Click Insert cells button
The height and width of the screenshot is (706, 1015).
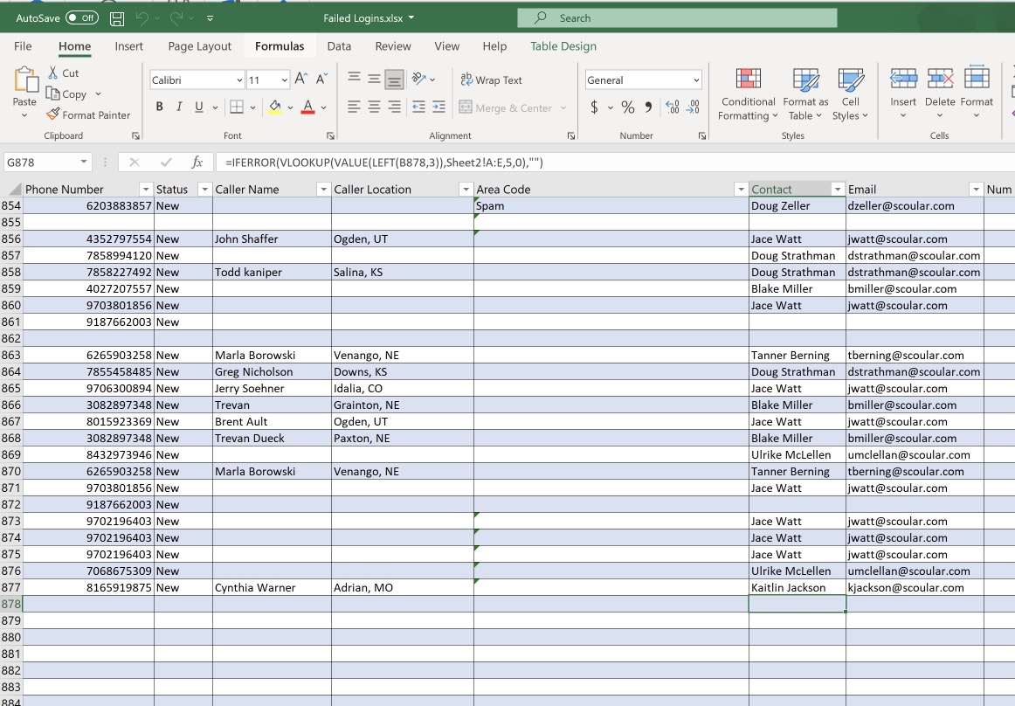(903, 93)
